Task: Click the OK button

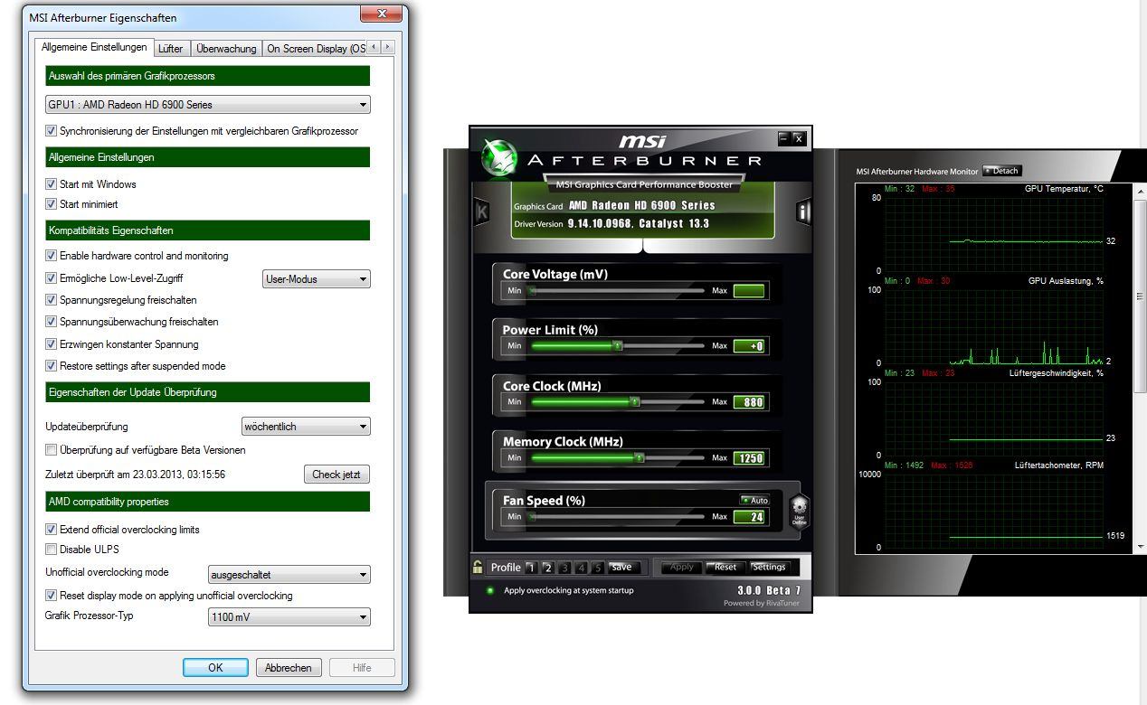Action: 215,668
